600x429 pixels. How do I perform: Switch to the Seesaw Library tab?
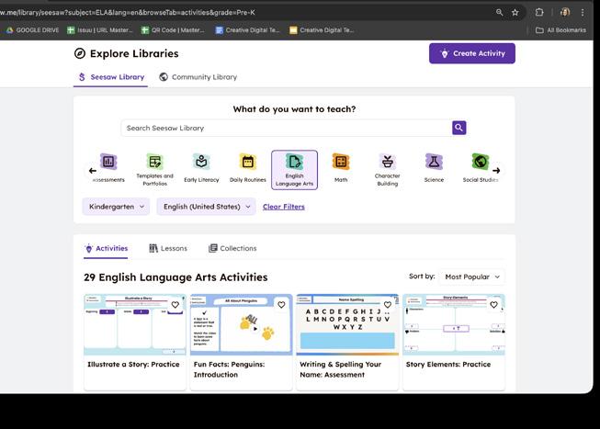tap(110, 77)
